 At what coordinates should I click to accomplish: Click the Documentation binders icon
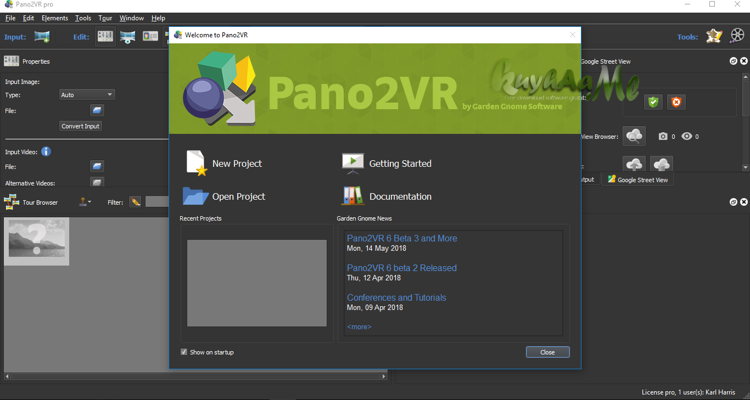[352, 196]
